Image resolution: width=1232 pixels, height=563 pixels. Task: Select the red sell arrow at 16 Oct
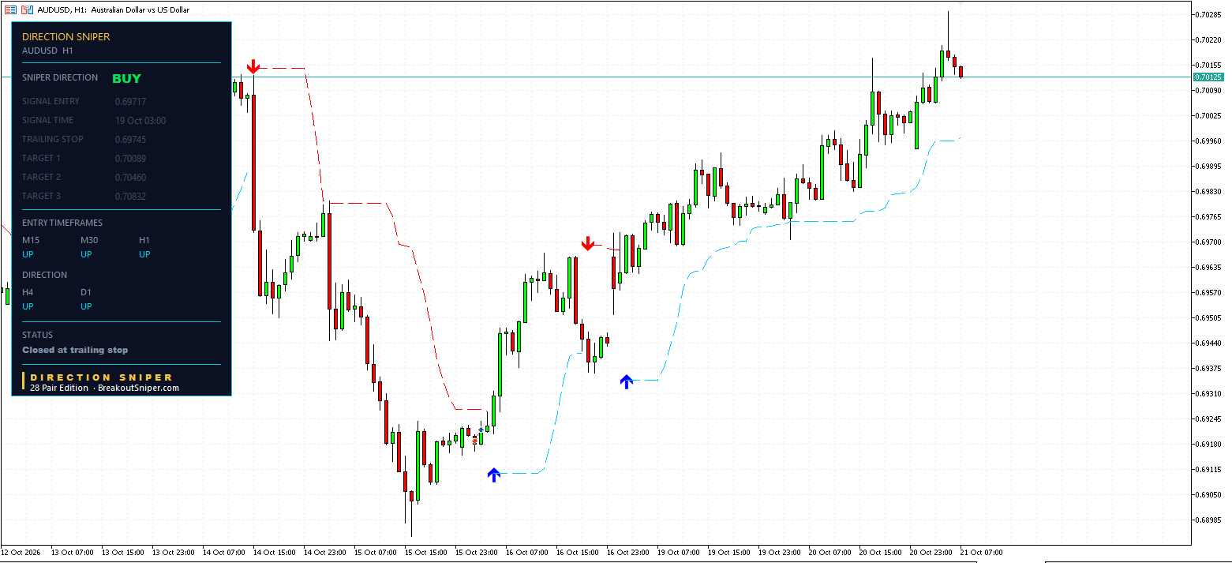coord(587,243)
